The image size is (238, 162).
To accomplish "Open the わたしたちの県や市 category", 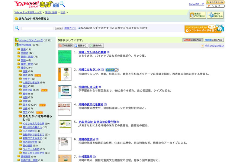I will coord(33,153).
